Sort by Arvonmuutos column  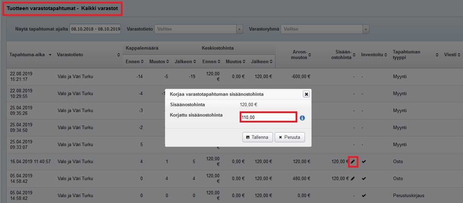click(309, 55)
